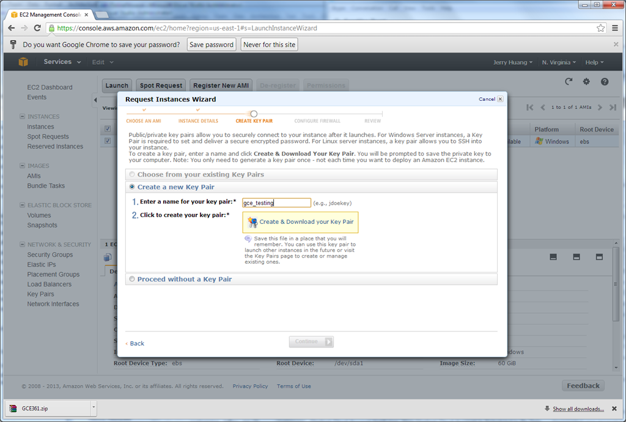Open the help question mark icon
Image resolution: width=626 pixels, height=422 pixels.
pos(605,81)
